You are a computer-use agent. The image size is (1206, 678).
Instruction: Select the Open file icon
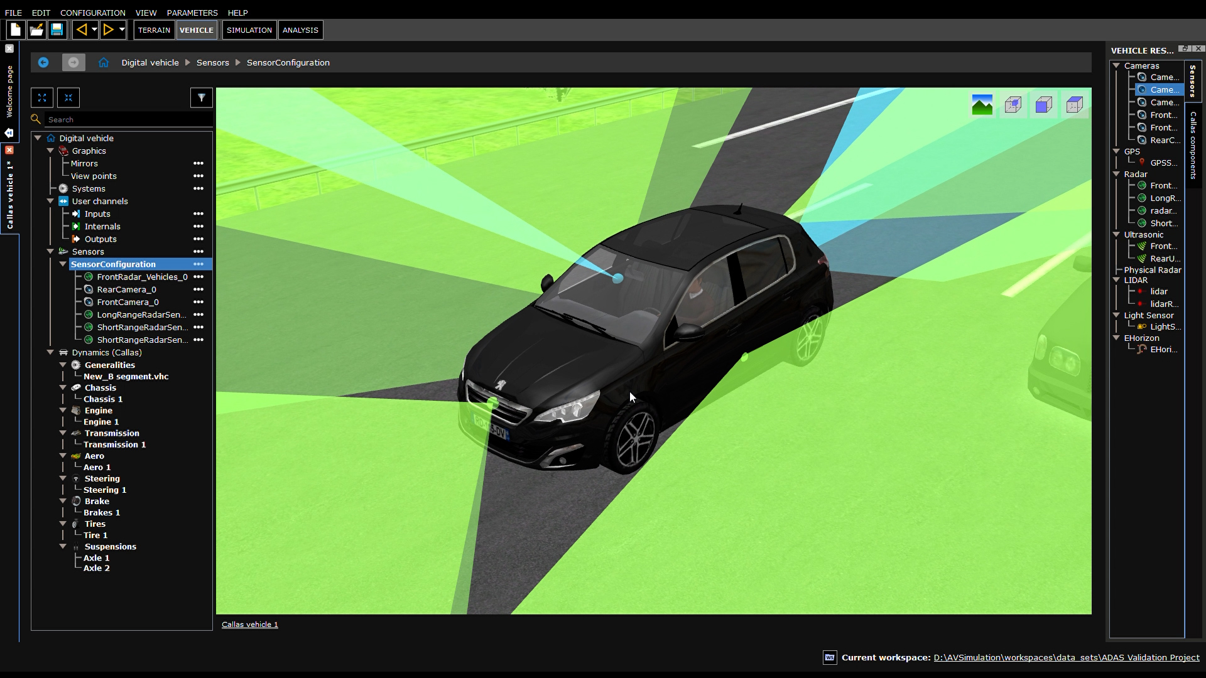pos(36,30)
